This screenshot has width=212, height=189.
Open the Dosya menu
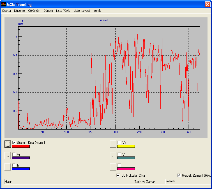pyautogui.click(x=6, y=11)
